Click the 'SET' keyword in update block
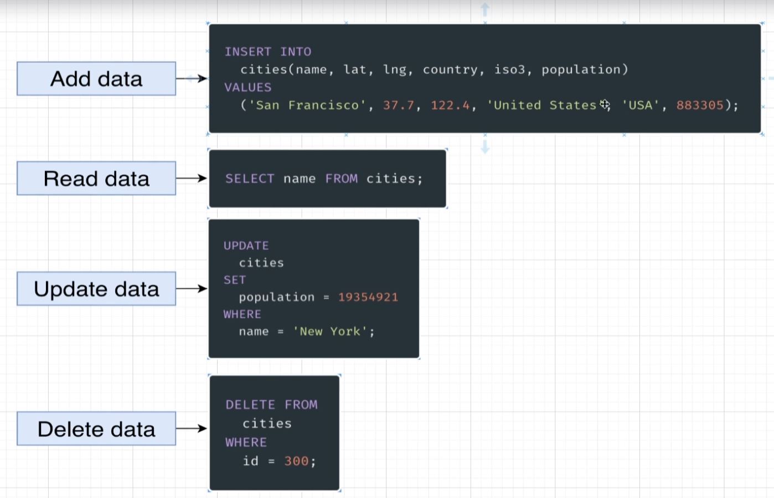Image resolution: width=774 pixels, height=498 pixels. click(235, 280)
